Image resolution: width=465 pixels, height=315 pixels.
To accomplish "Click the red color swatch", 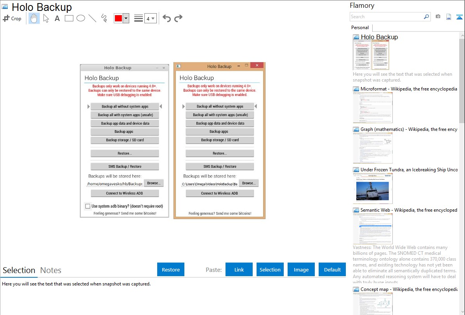I will [x=118, y=18].
